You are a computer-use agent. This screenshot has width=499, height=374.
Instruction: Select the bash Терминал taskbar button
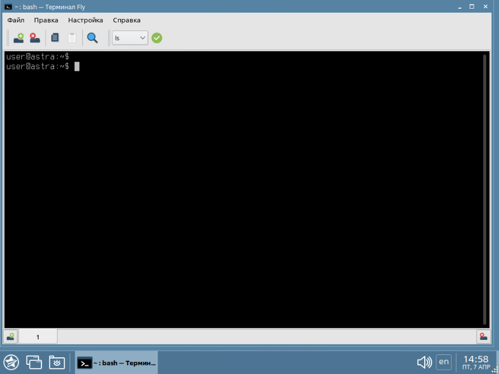click(116, 363)
